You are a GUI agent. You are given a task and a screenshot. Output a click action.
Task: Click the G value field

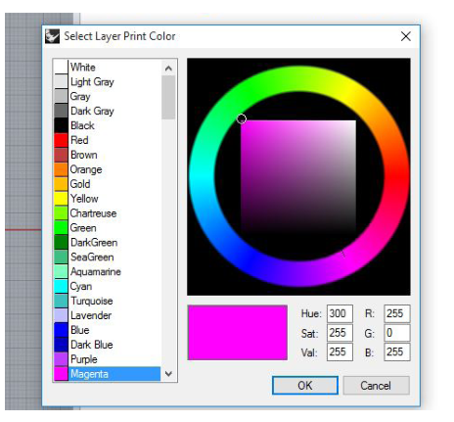point(397,333)
